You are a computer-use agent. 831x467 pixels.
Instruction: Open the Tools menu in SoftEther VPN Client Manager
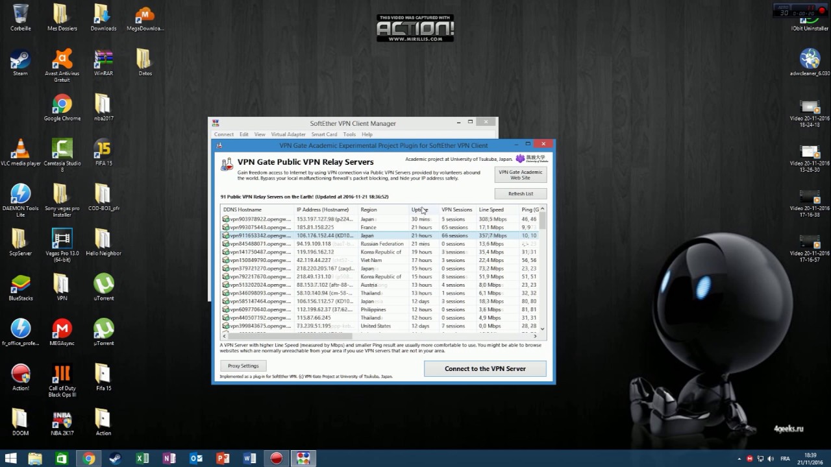[349, 134]
